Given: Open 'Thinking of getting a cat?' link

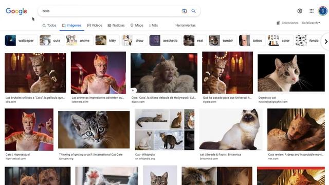Looking at the screenshot, I should [x=90, y=154].
